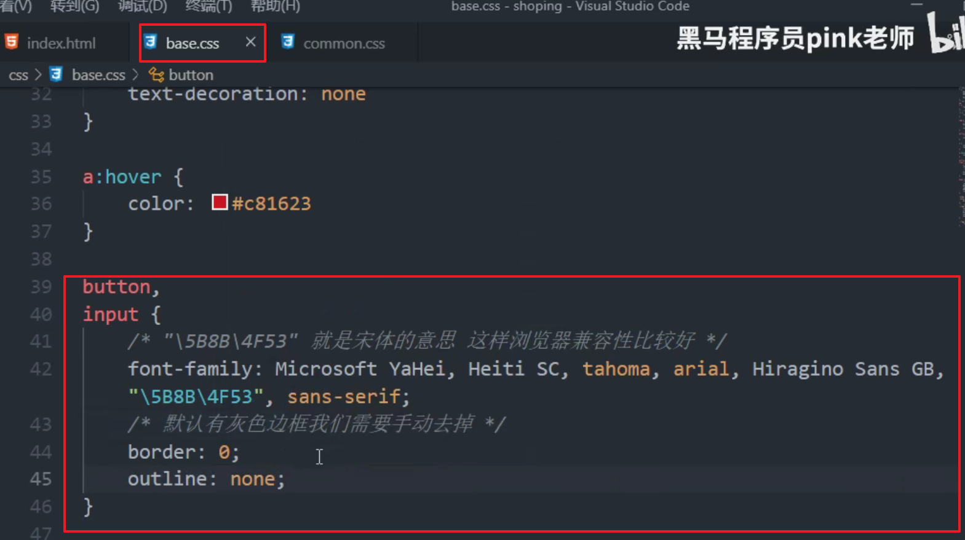The height and width of the screenshot is (540, 965).
Task: Click the symbol icon before button breadcrumb
Action: pyautogui.click(x=156, y=75)
